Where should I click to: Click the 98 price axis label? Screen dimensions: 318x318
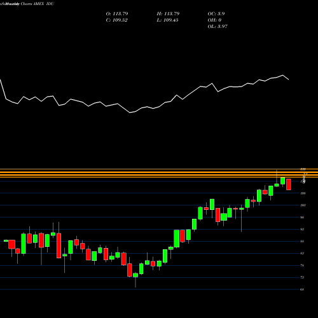302,218
